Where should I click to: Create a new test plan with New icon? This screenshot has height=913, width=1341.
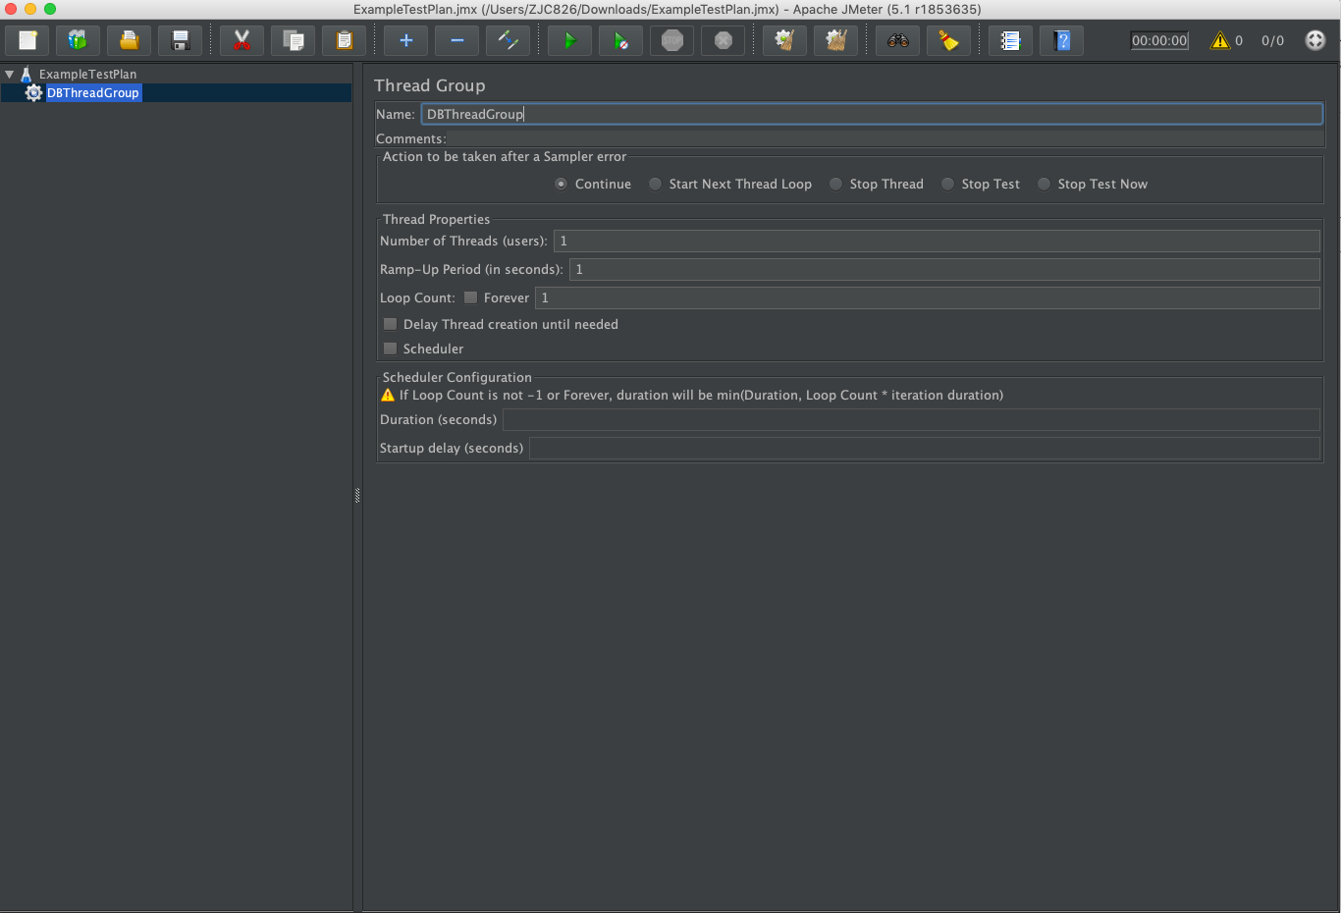(x=27, y=40)
